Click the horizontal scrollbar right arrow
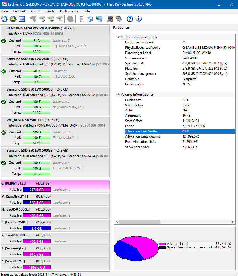 (x=233, y=222)
